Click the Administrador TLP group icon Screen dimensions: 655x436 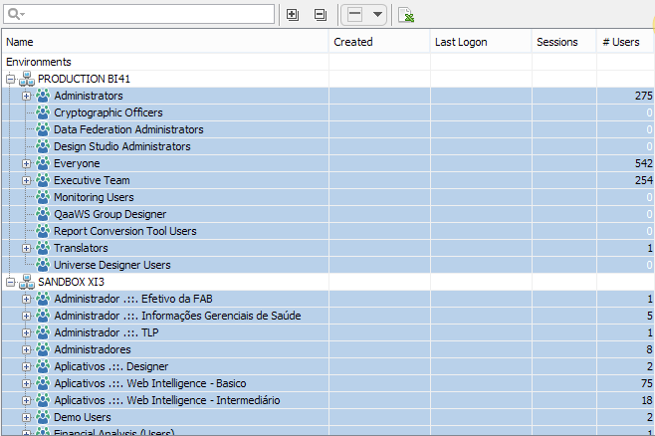[x=43, y=332]
